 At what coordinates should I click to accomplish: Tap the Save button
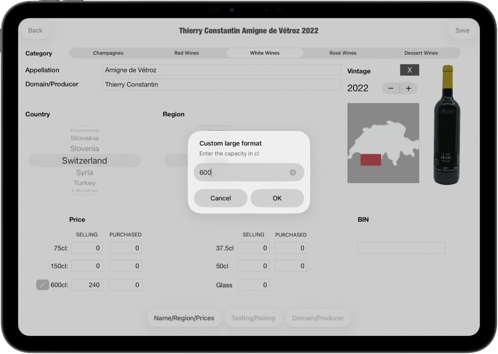click(x=462, y=31)
